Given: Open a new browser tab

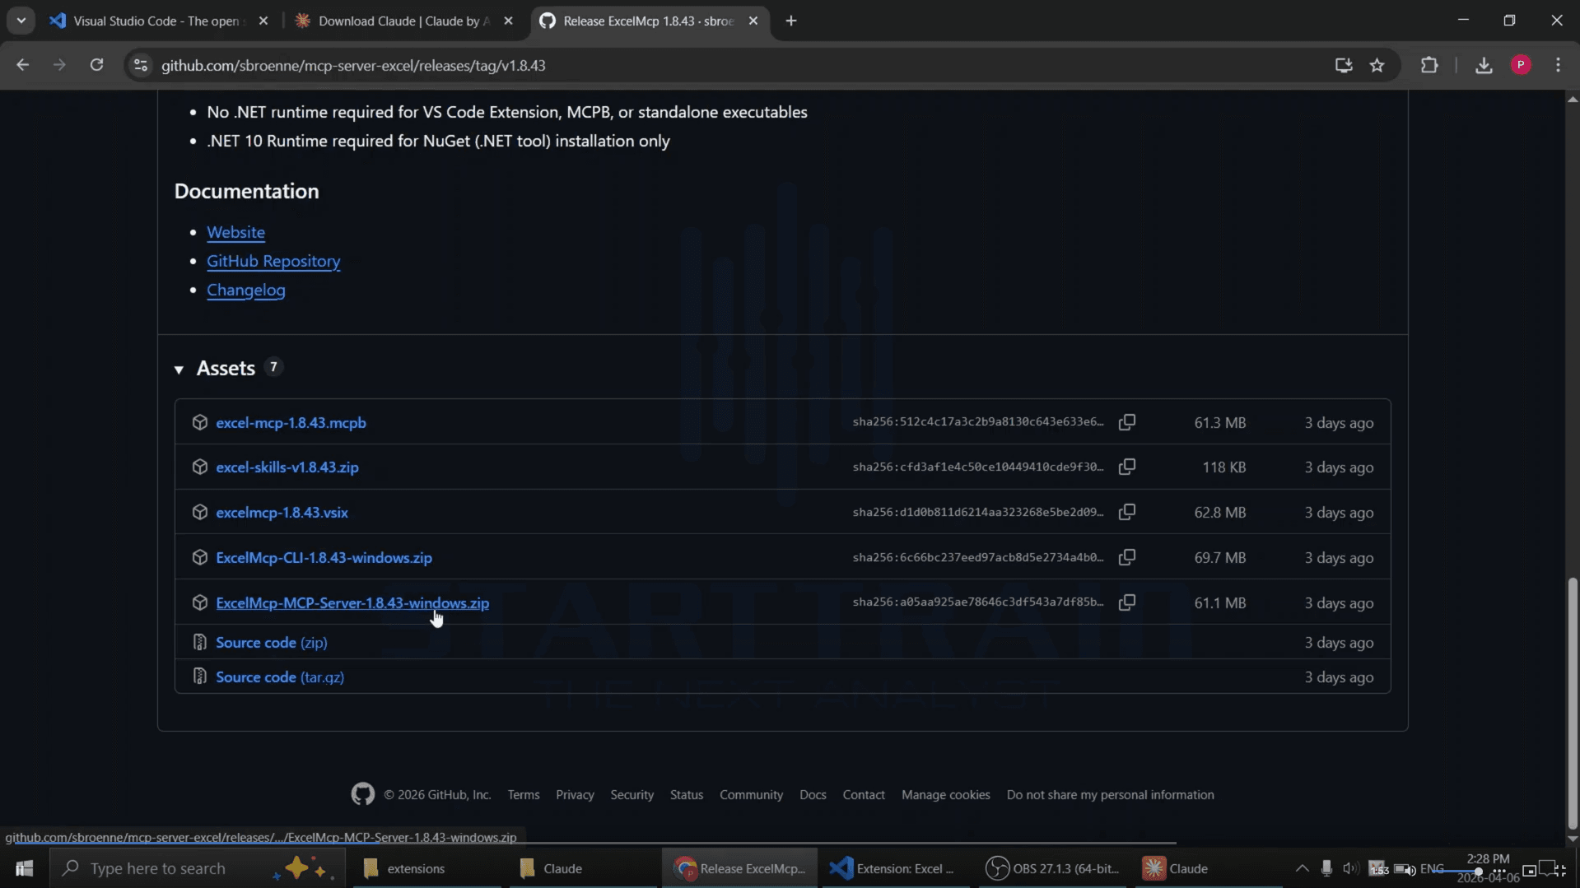Looking at the screenshot, I should pyautogui.click(x=791, y=21).
